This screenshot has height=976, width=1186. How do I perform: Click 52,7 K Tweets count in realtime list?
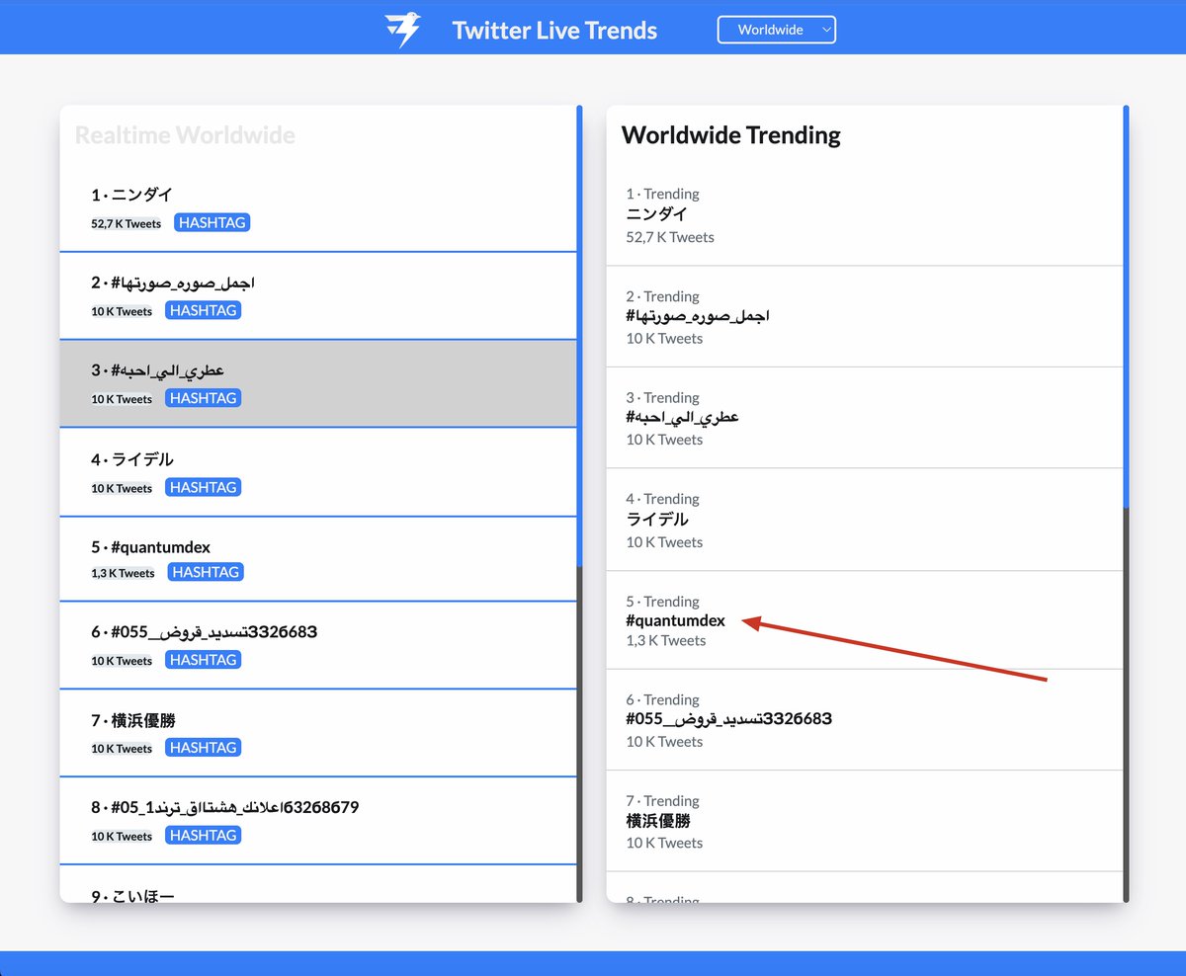127,223
